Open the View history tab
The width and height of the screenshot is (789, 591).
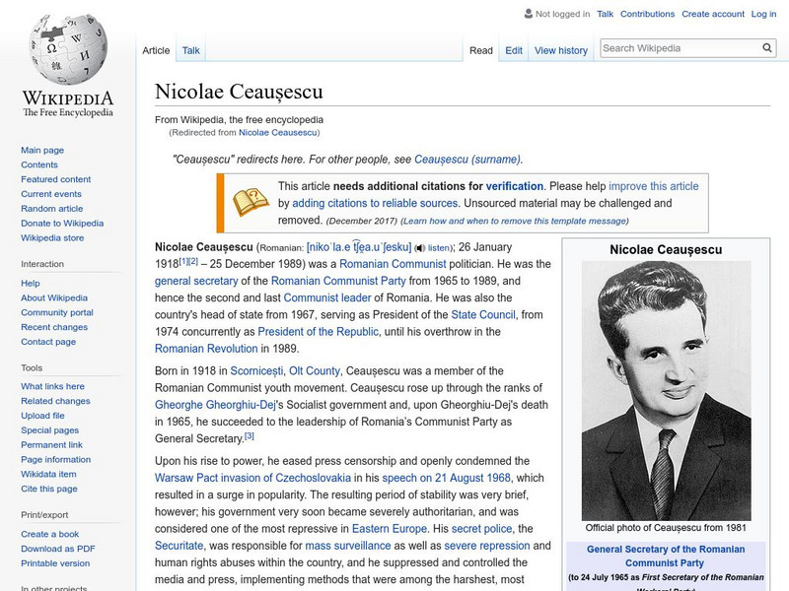tap(559, 50)
